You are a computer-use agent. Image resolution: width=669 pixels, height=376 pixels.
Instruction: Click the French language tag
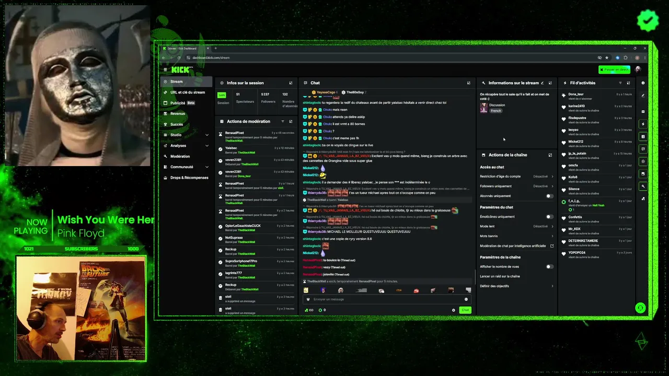[x=496, y=111]
